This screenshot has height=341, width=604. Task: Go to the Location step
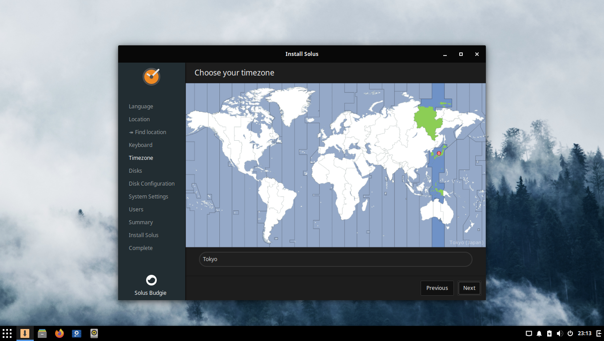139,119
